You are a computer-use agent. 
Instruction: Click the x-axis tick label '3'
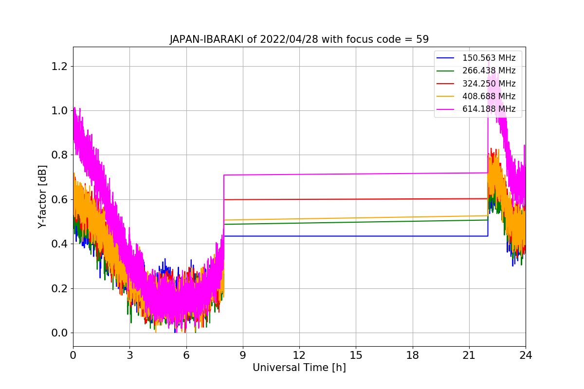pos(129,355)
